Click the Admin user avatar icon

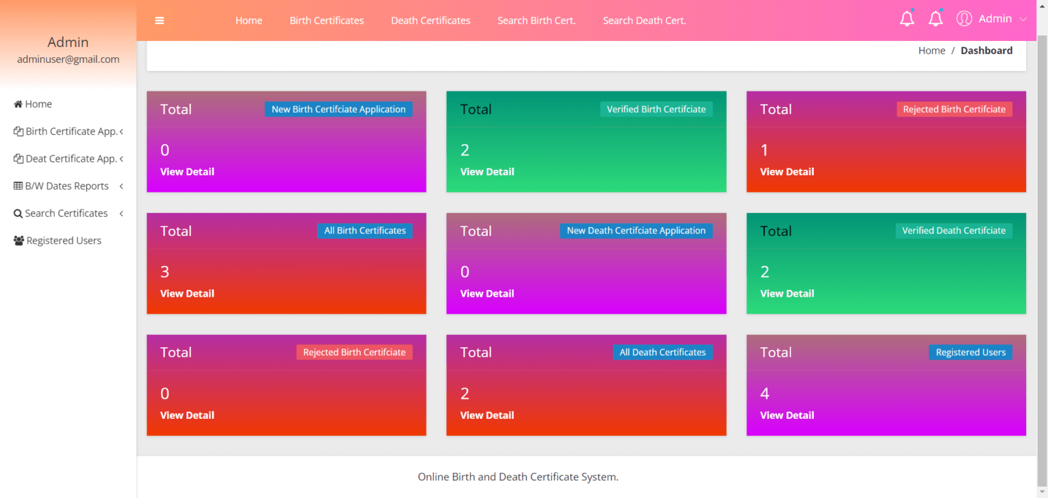coord(964,18)
